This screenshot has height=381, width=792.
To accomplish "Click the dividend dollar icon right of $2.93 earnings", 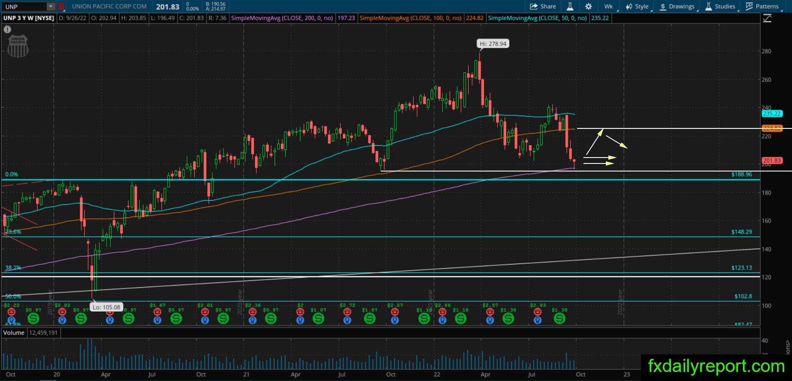I will (559, 318).
